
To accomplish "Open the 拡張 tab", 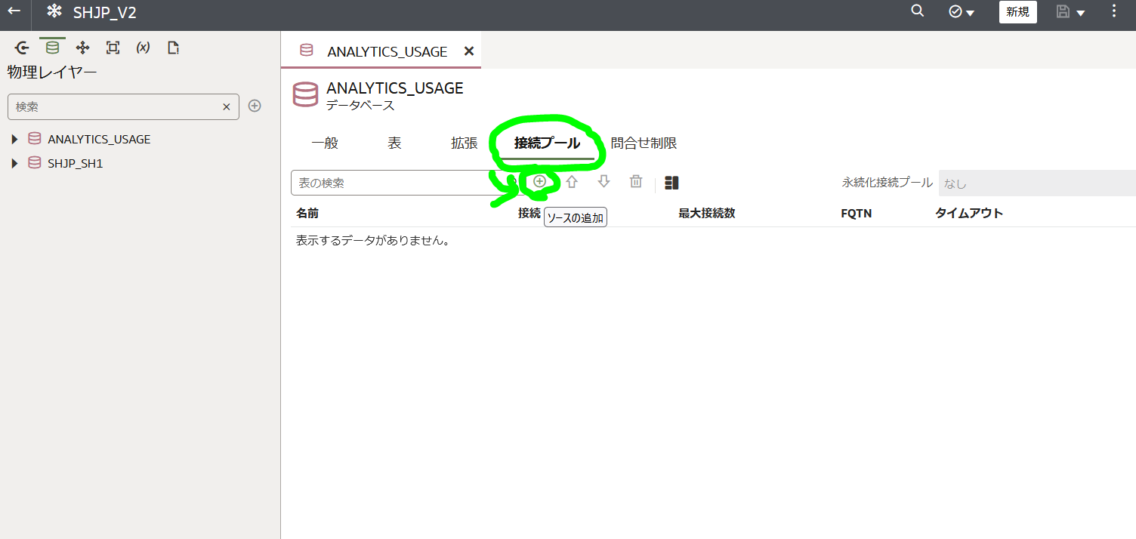I will pos(465,143).
